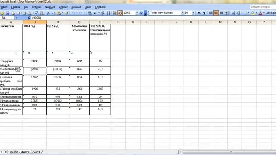
Task: Click the AutoSum sigma icon
Action: tap(95, 13)
